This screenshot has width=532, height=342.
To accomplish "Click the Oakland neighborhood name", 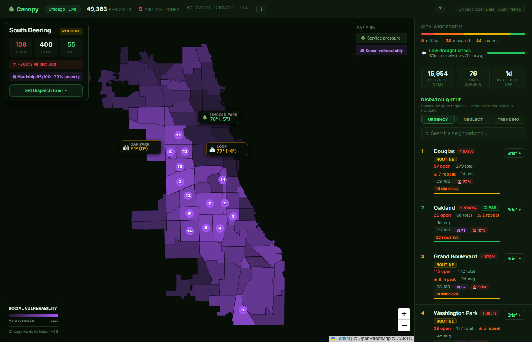I will 444,208.
